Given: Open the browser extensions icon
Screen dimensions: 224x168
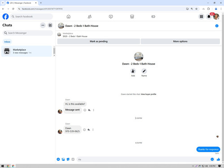Looking at the screenshot, I should click(x=208, y=9).
